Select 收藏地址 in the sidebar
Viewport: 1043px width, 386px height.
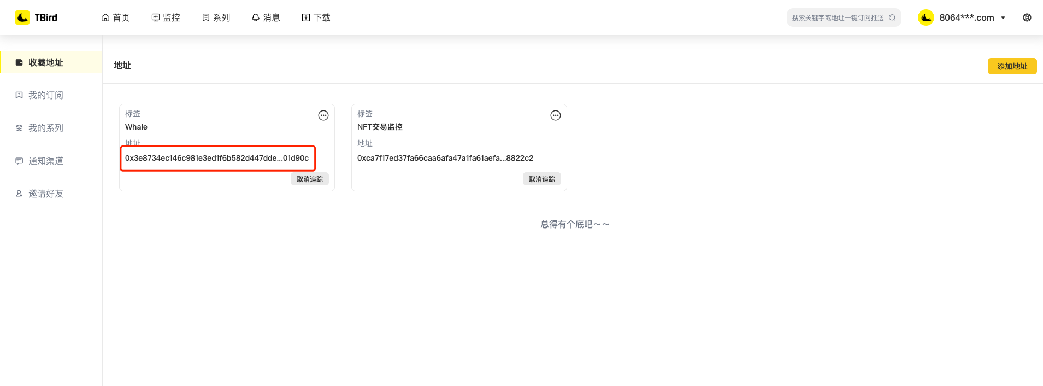[46, 62]
